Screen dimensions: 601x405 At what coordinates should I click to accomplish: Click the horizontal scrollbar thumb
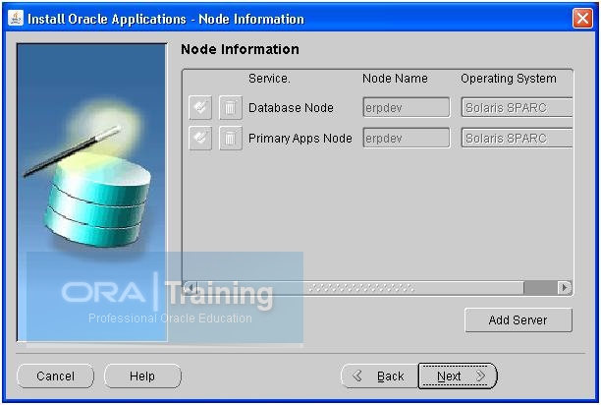point(360,287)
